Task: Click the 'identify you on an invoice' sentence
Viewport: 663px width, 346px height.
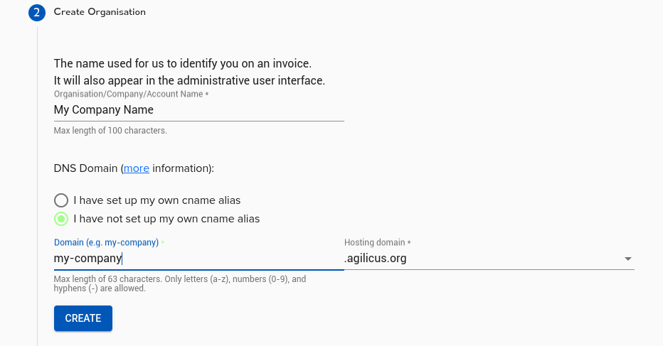Action: pos(183,63)
